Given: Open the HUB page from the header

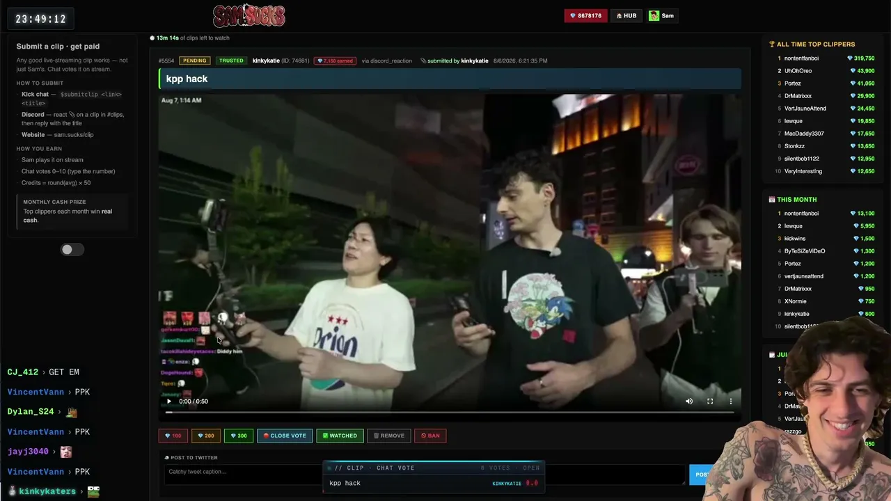Looking at the screenshot, I should coord(626,15).
